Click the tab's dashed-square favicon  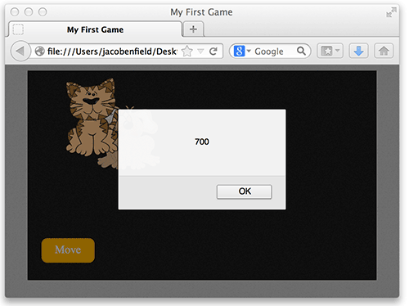(x=18, y=29)
